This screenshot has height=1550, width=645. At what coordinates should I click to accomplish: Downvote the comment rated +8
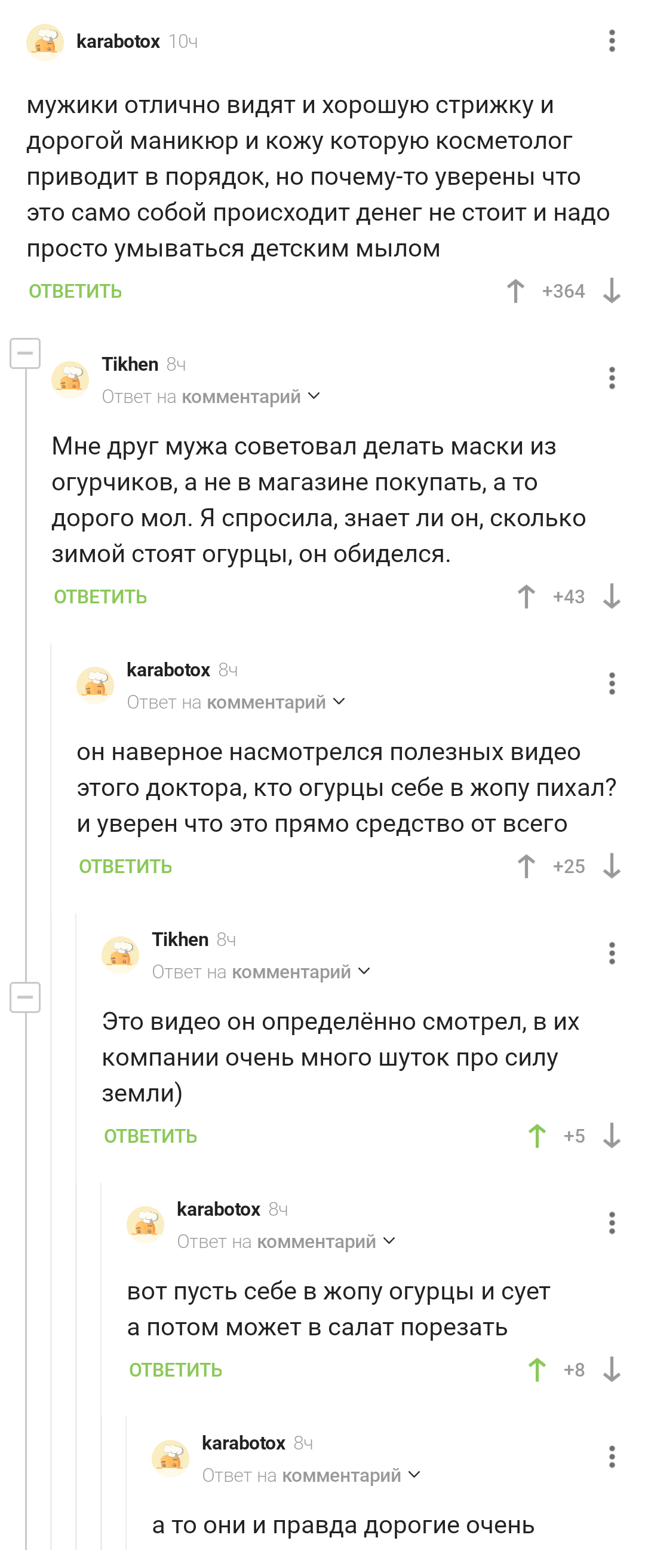coord(612,1370)
